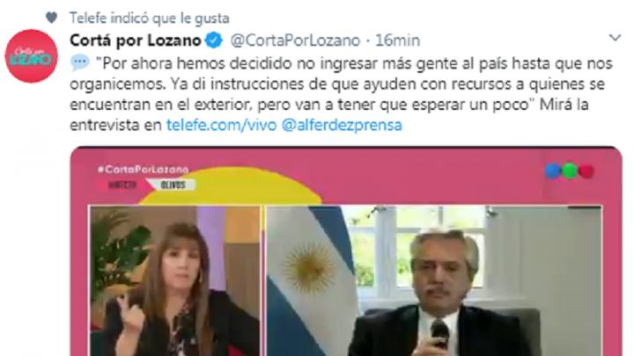Click the @CortaPorLozano handle
The width and height of the screenshot is (634, 356).
[295, 40]
